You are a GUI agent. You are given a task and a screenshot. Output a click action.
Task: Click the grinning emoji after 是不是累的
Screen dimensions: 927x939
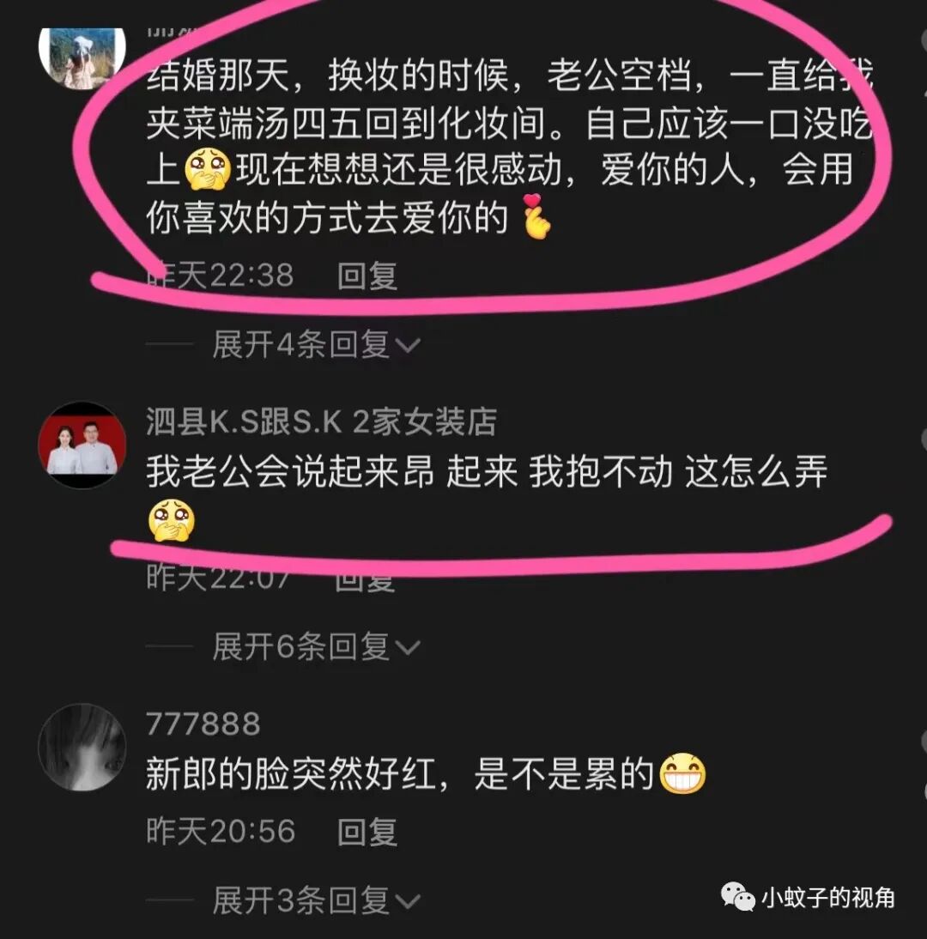click(682, 773)
